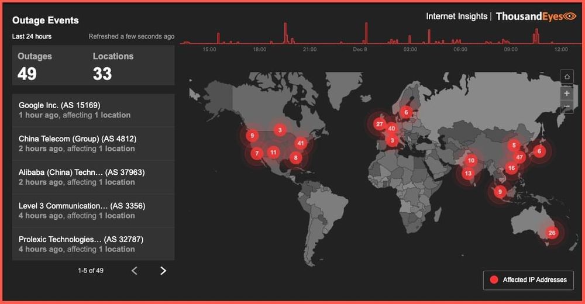Click the timeline spike near Dec 8
Screen dimensions: 585x304
(366, 33)
